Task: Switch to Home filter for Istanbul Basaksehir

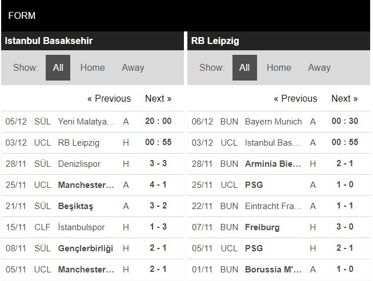Action: (93, 67)
